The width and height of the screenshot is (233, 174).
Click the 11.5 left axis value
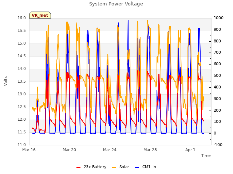22,132
